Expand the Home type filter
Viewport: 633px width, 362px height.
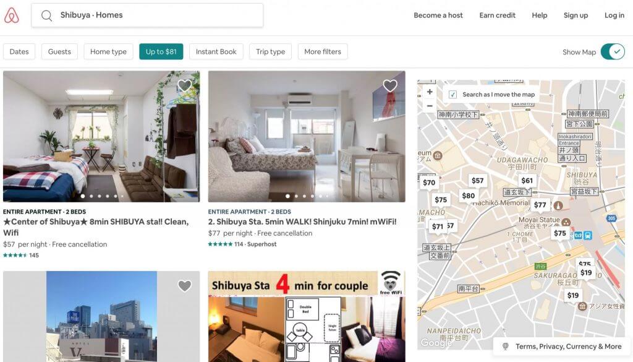coord(108,52)
